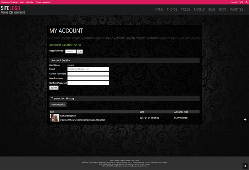This screenshot has width=249, height=170.
Task: Click the Transaction History section header
Action: (x=124, y=98)
